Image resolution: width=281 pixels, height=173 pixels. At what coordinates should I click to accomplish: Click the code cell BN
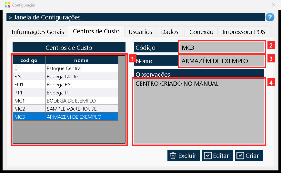pyautogui.click(x=29, y=76)
